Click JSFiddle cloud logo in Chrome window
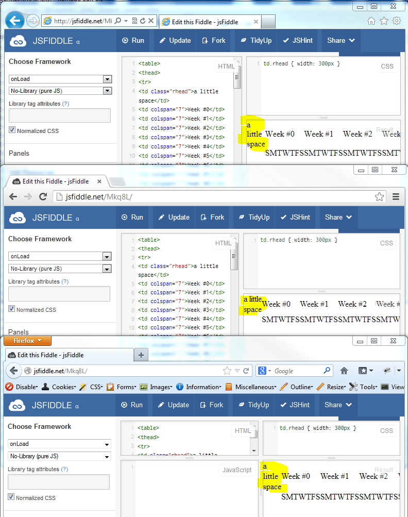Screen dimensions: 408x517 (18, 218)
